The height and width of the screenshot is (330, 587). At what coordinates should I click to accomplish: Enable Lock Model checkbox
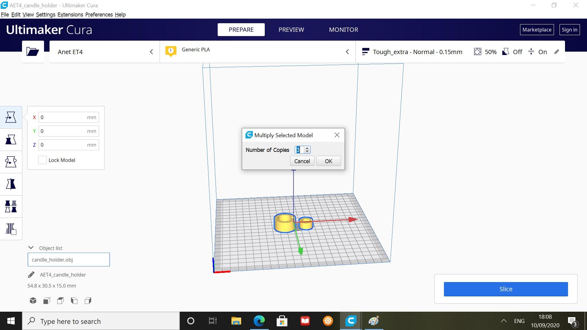[x=42, y=160]
